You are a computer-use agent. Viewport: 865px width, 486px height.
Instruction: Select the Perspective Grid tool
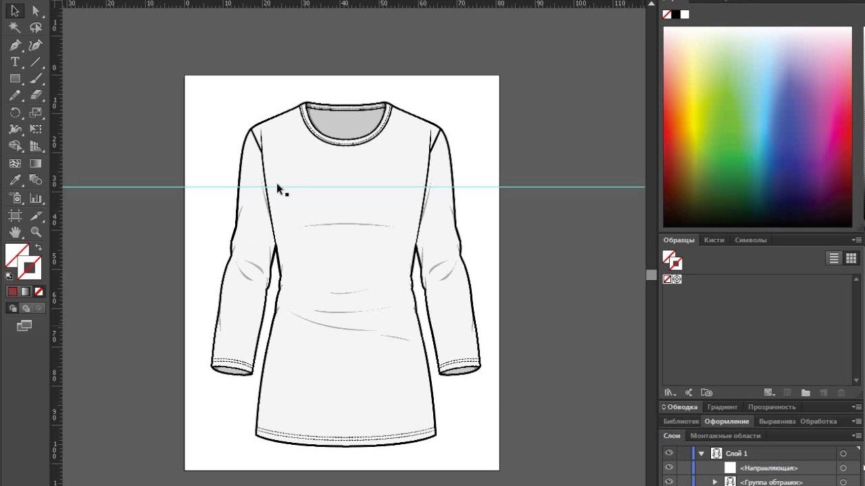click(36, 146)
